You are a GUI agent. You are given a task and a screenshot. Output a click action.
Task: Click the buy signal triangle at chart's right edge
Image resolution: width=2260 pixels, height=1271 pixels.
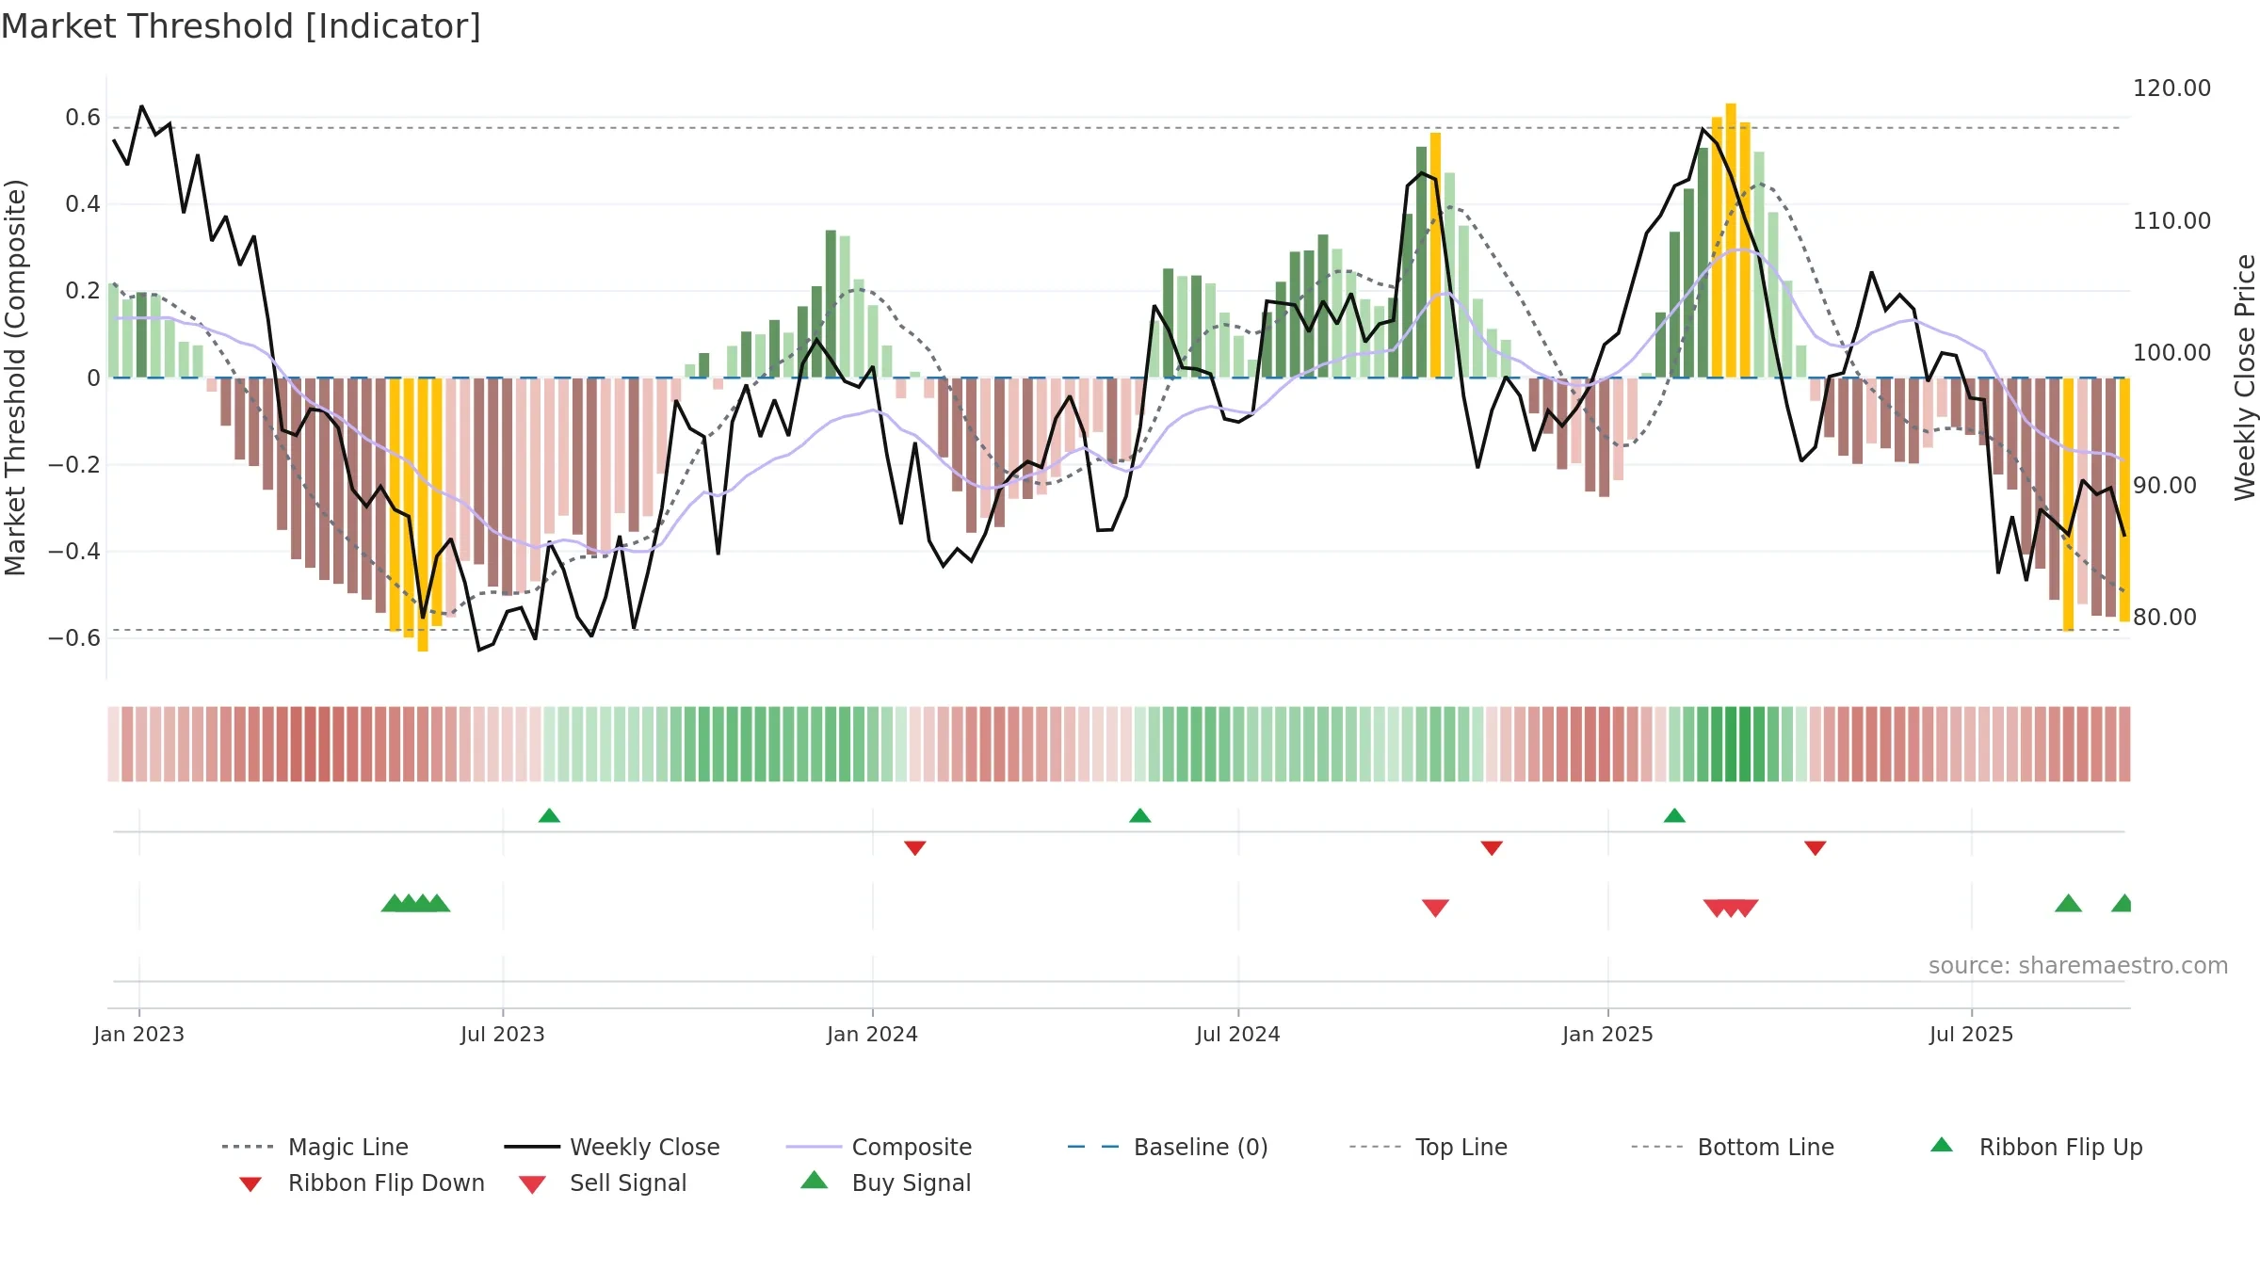[x=2122, y=903]
